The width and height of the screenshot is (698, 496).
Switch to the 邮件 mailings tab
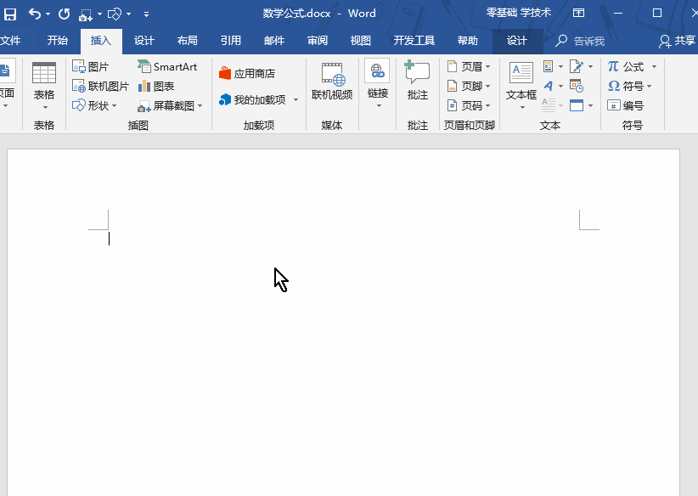point(273,41)
